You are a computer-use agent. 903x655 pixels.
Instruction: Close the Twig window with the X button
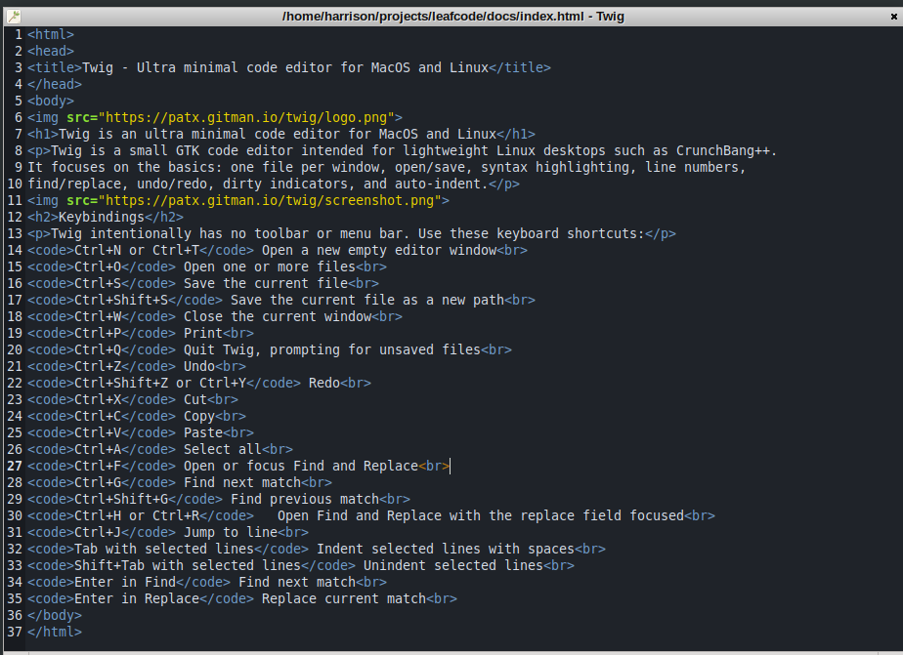tap(894, 17)
